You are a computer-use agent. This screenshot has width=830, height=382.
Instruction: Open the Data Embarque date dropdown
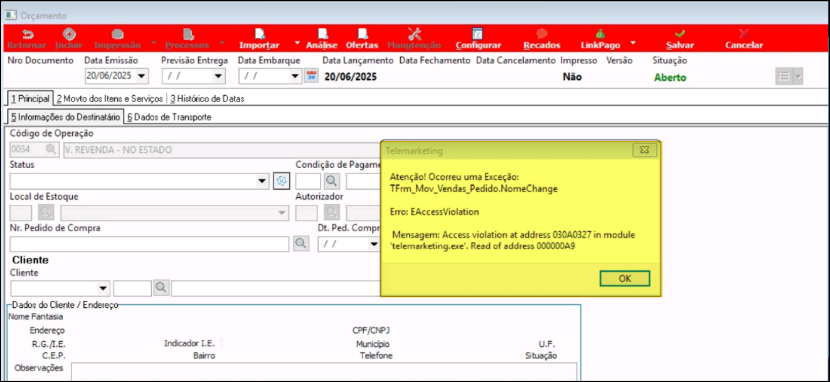click(295, 76)
